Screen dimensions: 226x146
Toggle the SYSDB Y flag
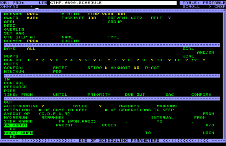coord(100,106)
